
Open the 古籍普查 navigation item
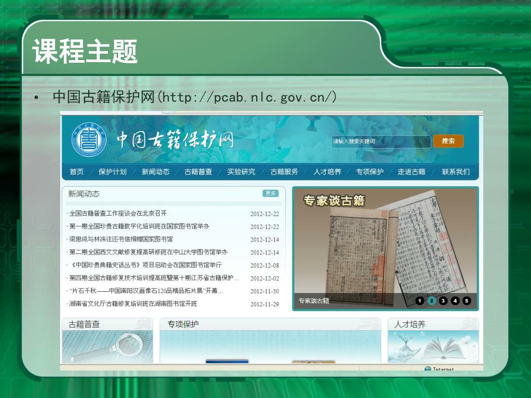[199, 172]
